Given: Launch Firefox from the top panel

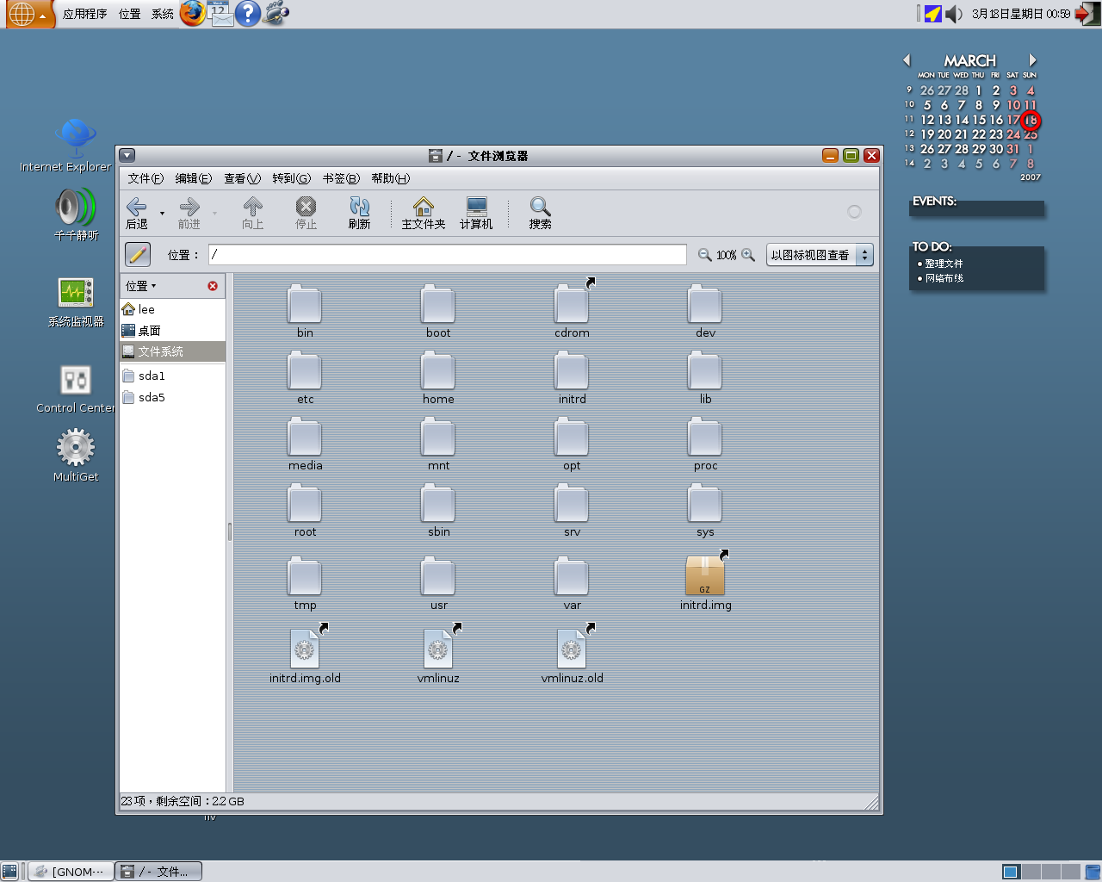Looking at the screenshot, I should coord(193,13).
